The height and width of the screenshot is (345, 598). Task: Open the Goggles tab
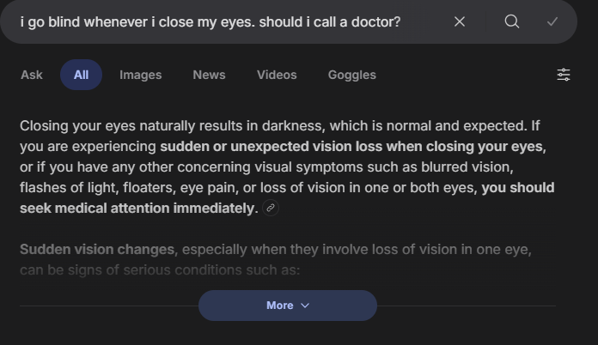coord(351,75)
